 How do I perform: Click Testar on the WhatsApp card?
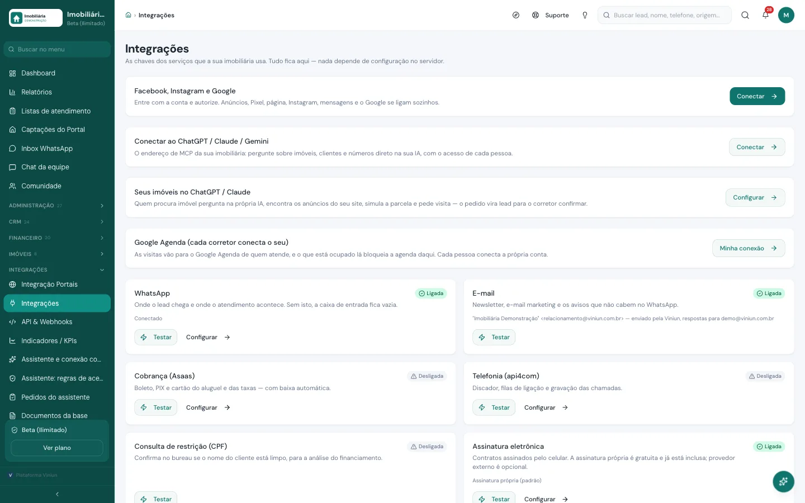tap(156, 337)
